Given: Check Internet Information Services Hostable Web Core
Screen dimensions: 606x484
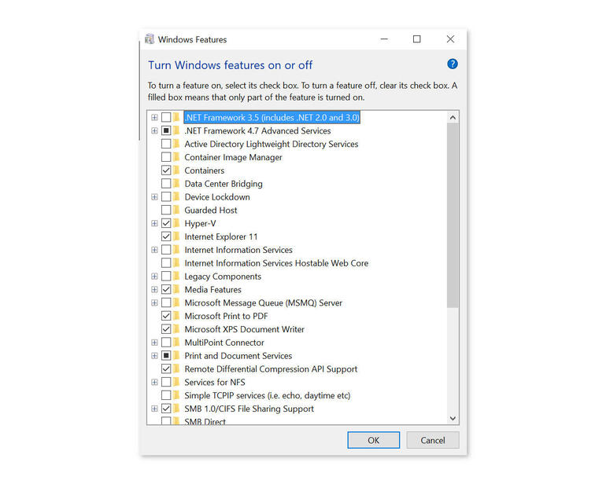Looking at the screenshot, I should (x=166, y=263).
